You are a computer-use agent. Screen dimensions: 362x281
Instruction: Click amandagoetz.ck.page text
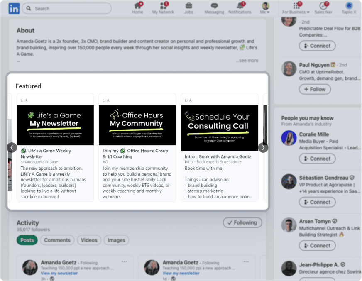tap(39, 162)
